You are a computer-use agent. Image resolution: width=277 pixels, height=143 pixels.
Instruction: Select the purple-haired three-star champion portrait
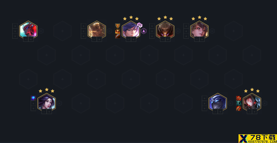131,30
